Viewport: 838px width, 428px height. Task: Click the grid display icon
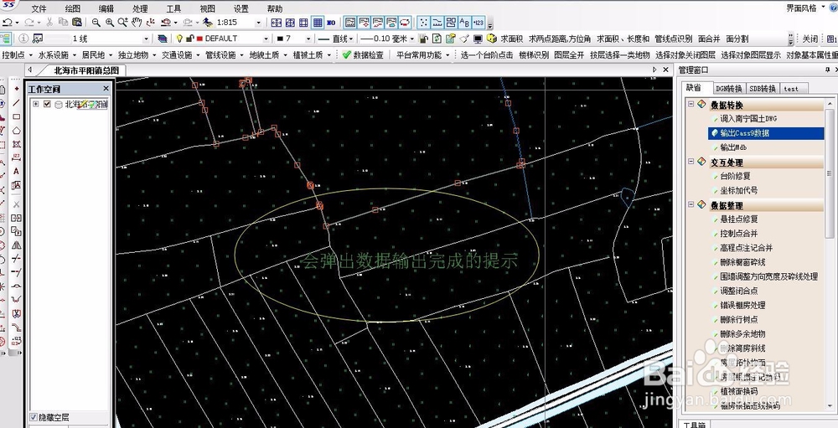coord(318,23)
